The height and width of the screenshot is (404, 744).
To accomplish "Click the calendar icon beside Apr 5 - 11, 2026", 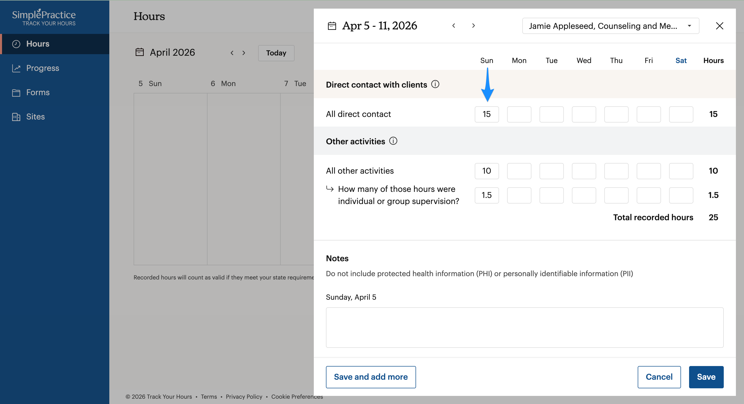I will [x=332, y=26].
